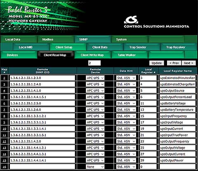Image resolution: width=198 pixels, height=171 pixels.
Task: Open the System tab
Action: [x=130, y=40]
